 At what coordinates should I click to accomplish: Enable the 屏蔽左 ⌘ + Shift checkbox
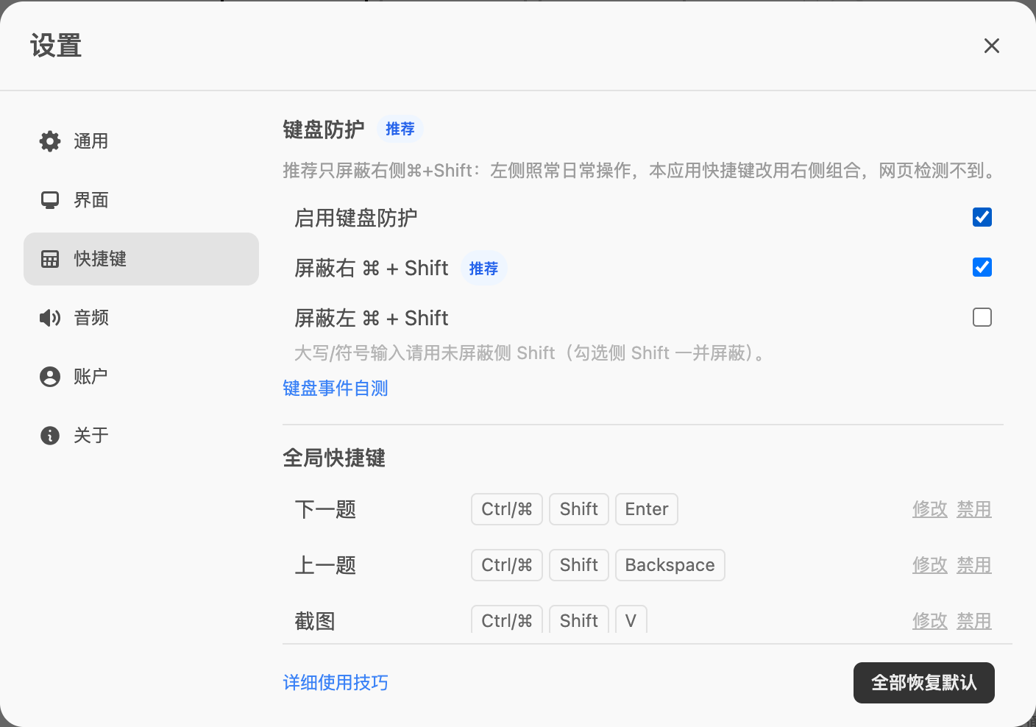pyautogui.click(x=982, y=317)
